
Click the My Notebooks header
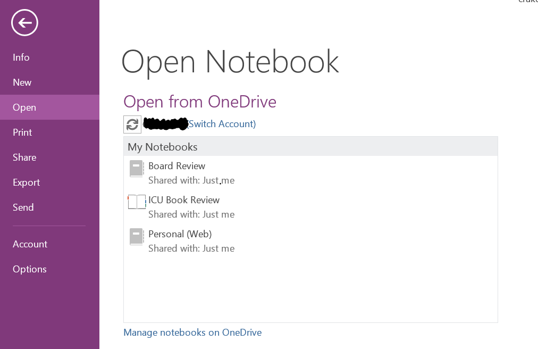pyautogui.click(x=310, y=147)
